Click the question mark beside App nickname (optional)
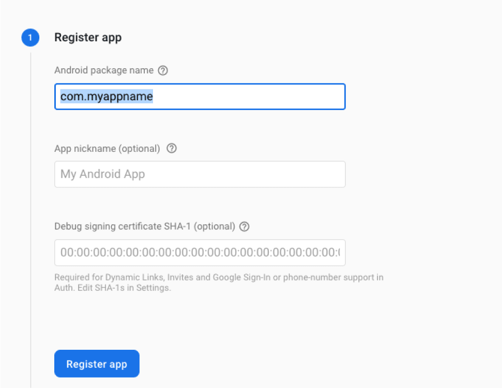 click(x=171, y=148)
